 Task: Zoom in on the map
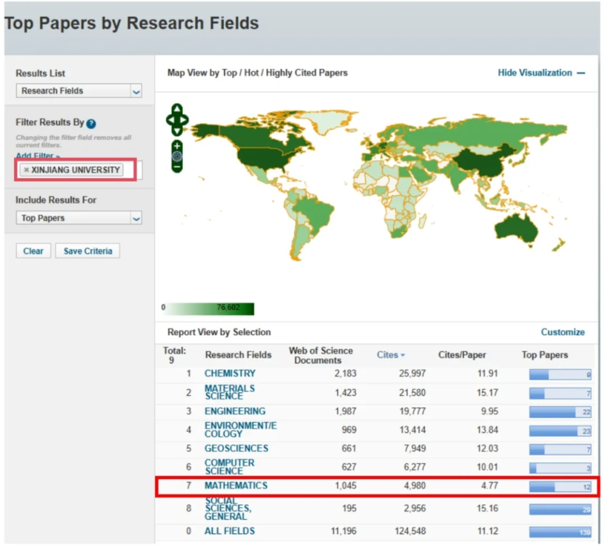pyautogui.click(x=177, y=147)
